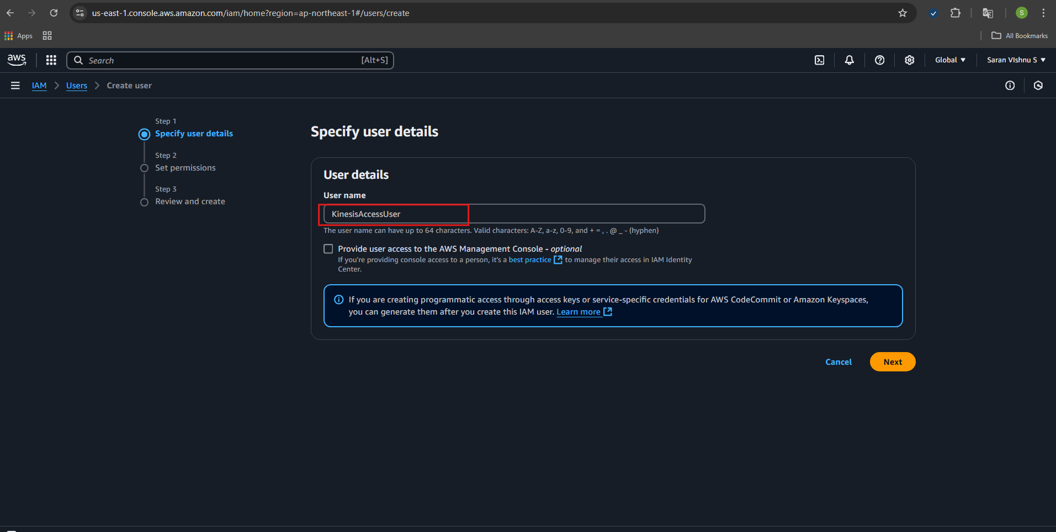Expand the Global region dropdown
The width and height of the screenshot is (1056, 532).
point(950,60)
